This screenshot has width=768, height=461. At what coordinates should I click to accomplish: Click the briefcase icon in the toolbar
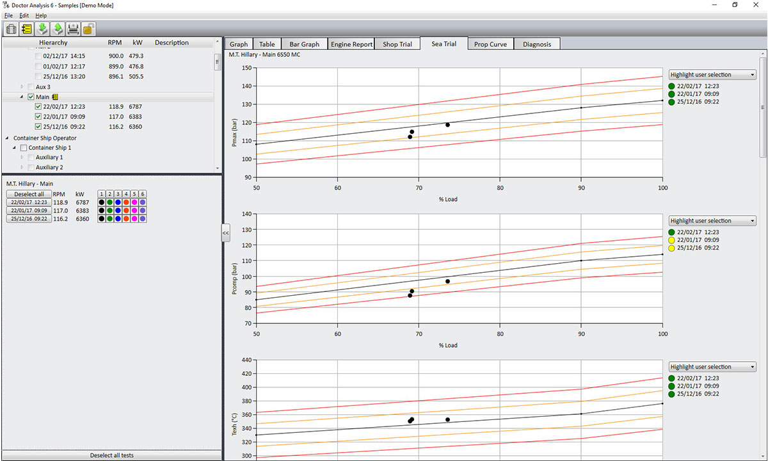point(12,29)
